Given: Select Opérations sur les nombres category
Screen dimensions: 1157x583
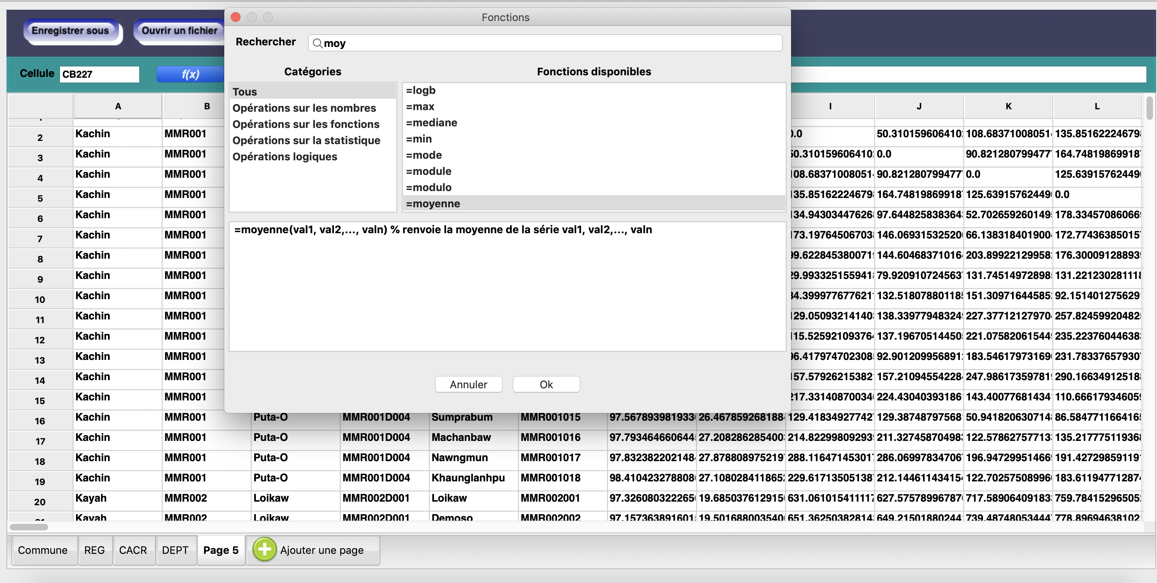Looking at the screenshot, I should click(313, 108).
